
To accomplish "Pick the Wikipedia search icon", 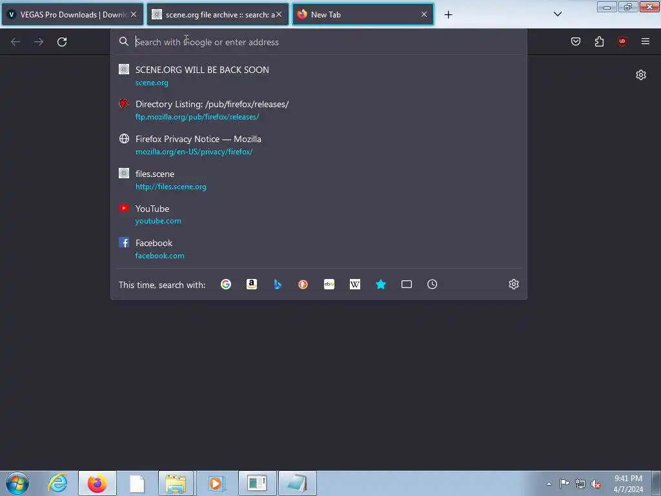I will (x=355, y=284).
